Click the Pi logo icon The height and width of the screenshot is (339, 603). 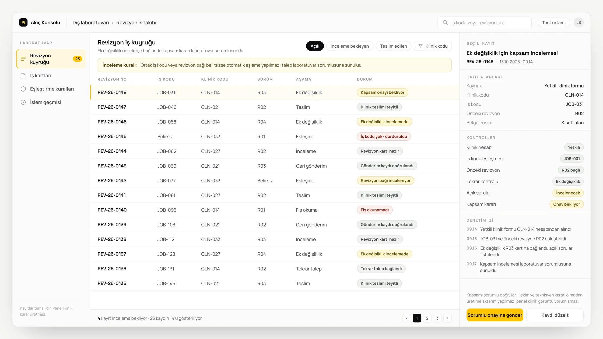click(23, 23)
